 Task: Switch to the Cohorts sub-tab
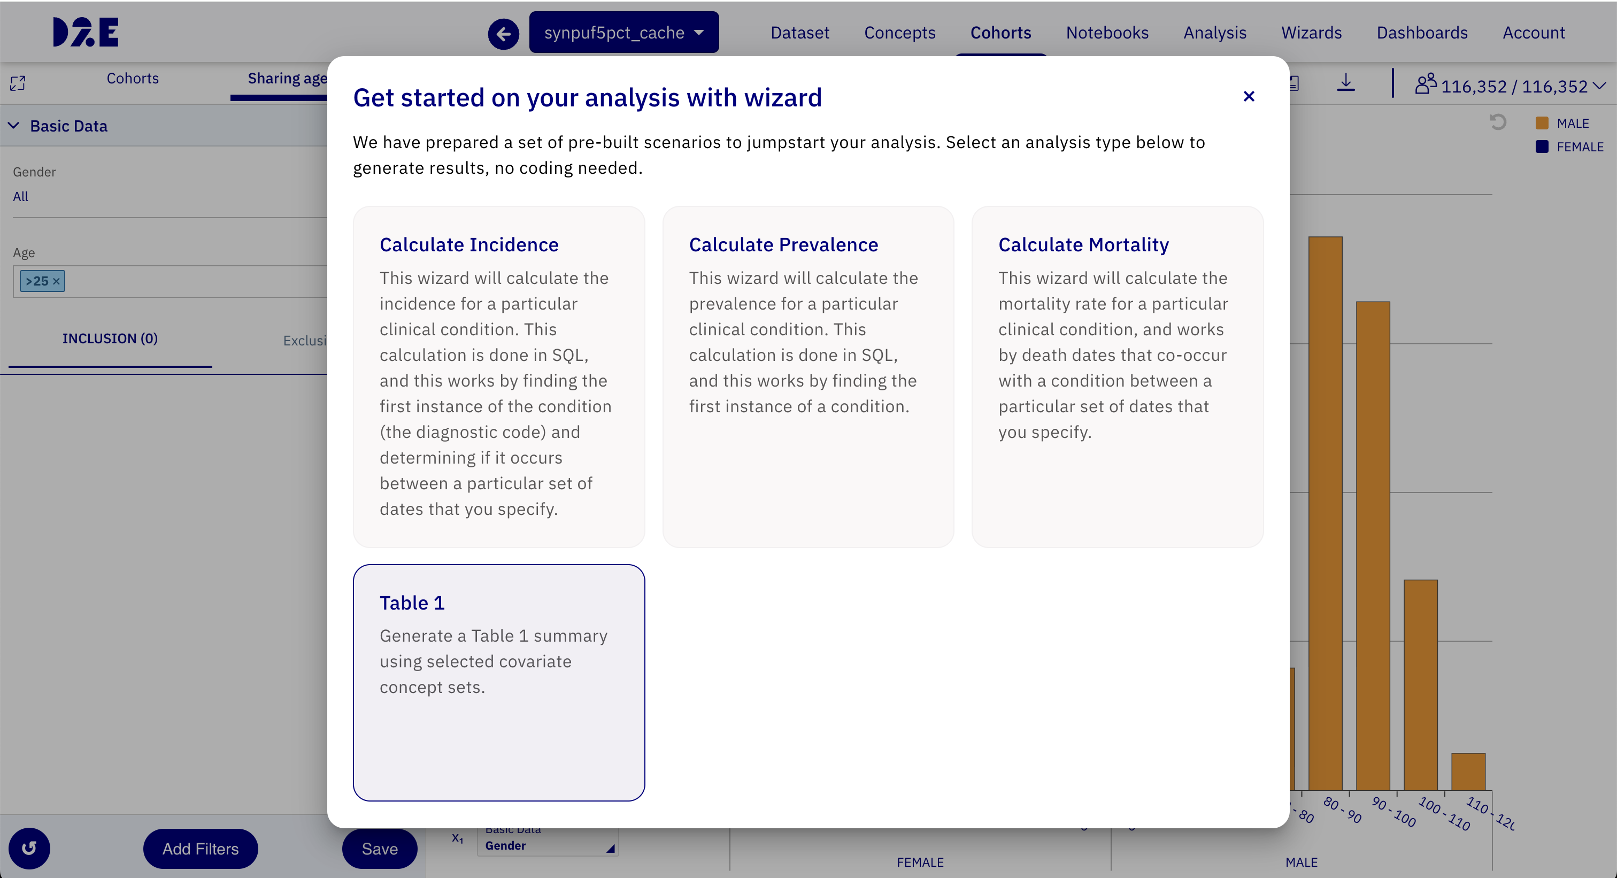[133, 79]
